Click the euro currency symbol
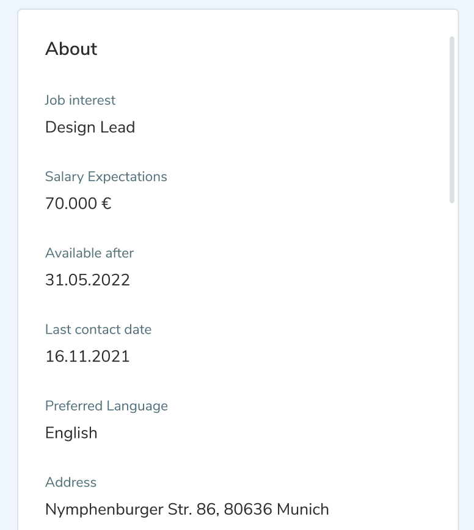 pyautogui.click(x=106, y=204)
